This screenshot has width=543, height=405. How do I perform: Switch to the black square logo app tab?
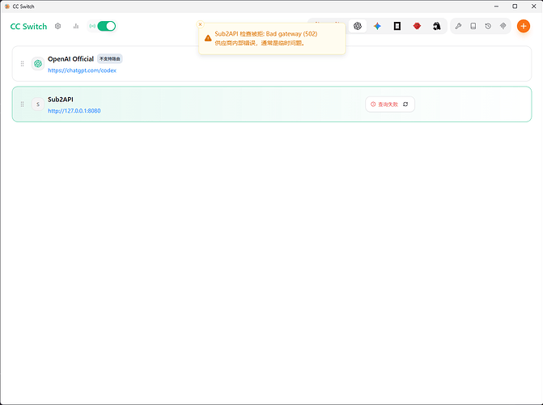(397, 26)
